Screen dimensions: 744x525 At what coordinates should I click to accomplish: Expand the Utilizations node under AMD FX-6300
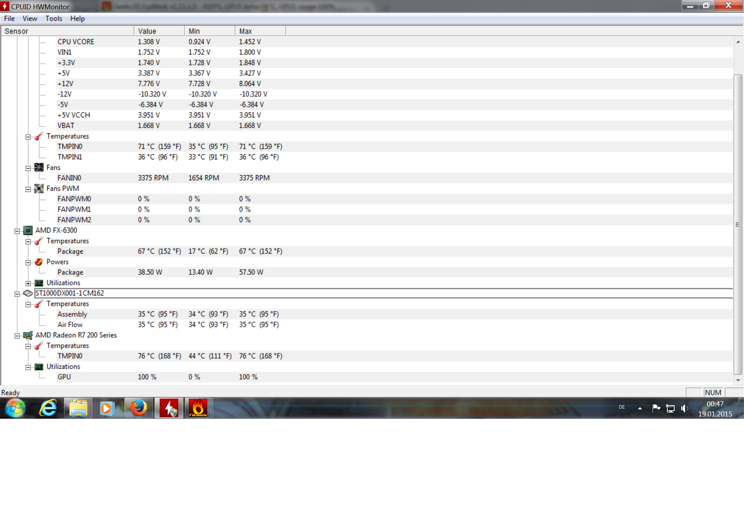click(x=28, y=283)
